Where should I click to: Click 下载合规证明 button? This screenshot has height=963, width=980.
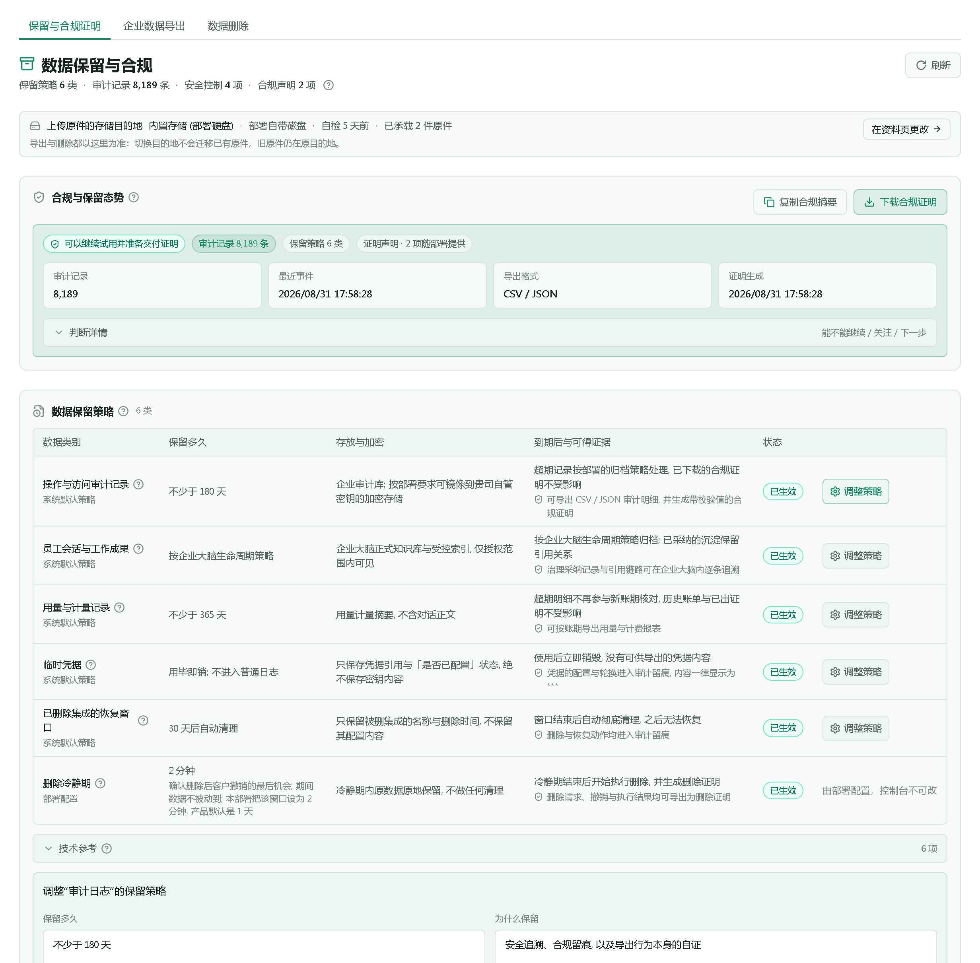point(900,202)
